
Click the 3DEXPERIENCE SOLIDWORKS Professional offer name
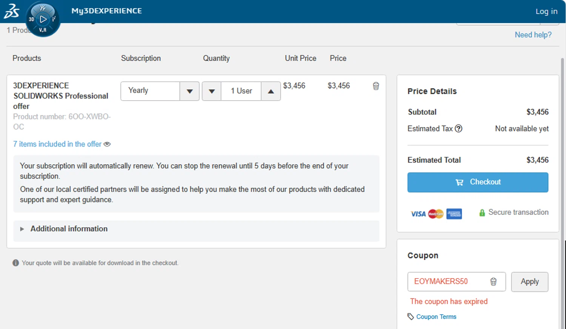[x=61, y=96]
